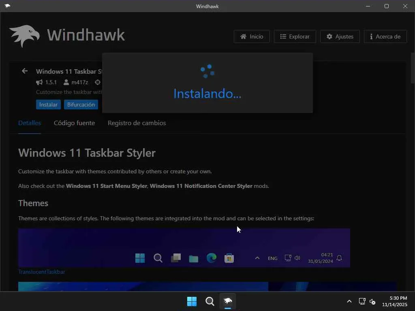
Task: Click the crosshair target icon
Action: point(98,82)
